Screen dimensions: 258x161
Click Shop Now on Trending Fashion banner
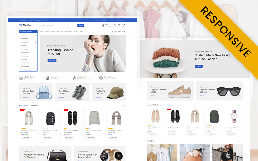[52, 61]
